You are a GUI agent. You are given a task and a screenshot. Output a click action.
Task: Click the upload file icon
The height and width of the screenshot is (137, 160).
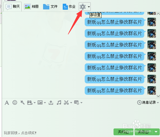(51, 102)
